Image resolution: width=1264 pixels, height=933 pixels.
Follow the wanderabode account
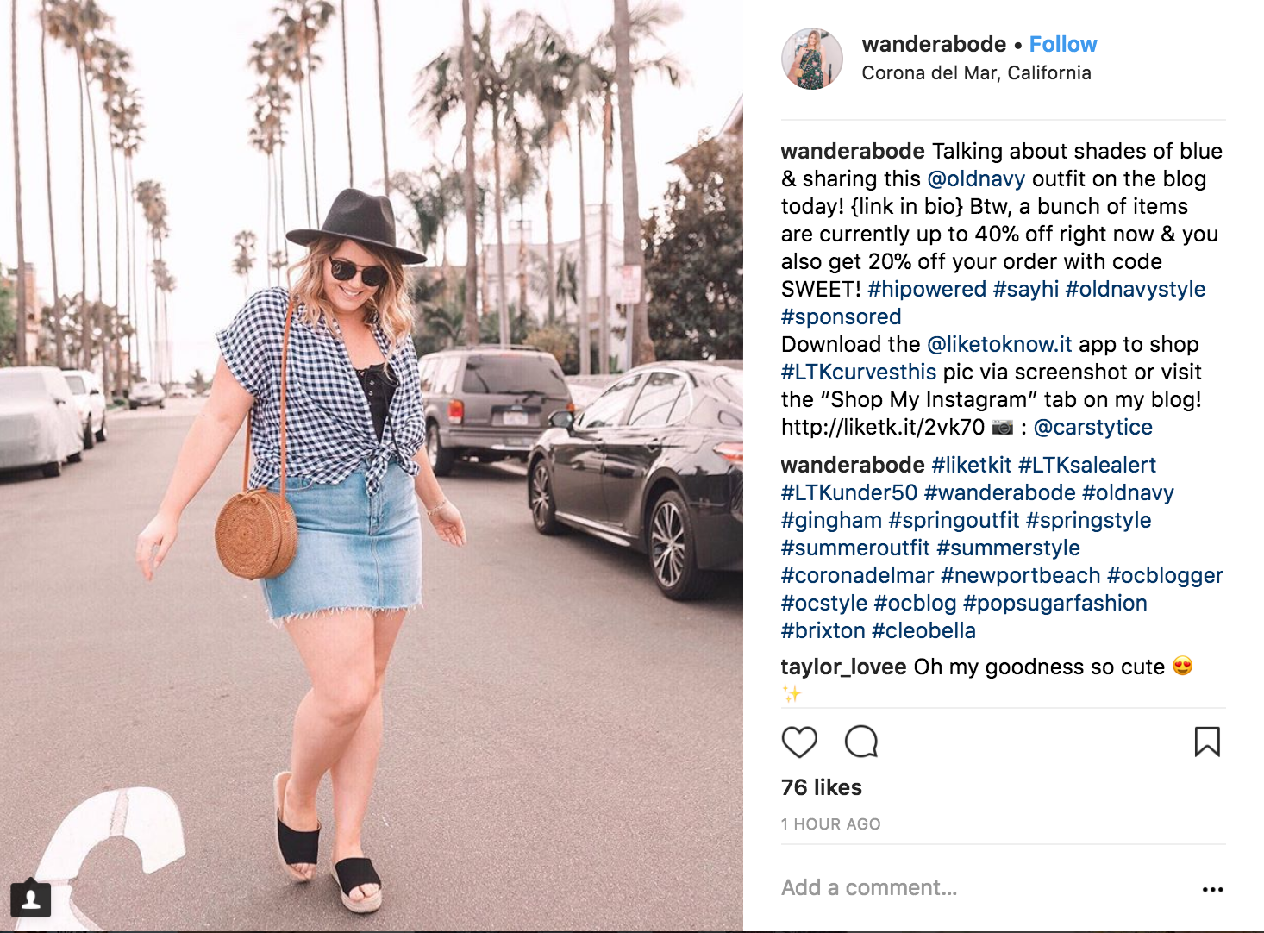point(1063,44)
